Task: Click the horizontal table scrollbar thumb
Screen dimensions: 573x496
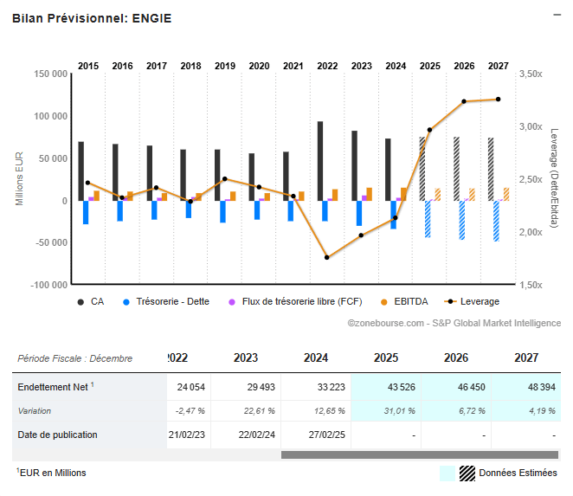Action: point(420,454)
